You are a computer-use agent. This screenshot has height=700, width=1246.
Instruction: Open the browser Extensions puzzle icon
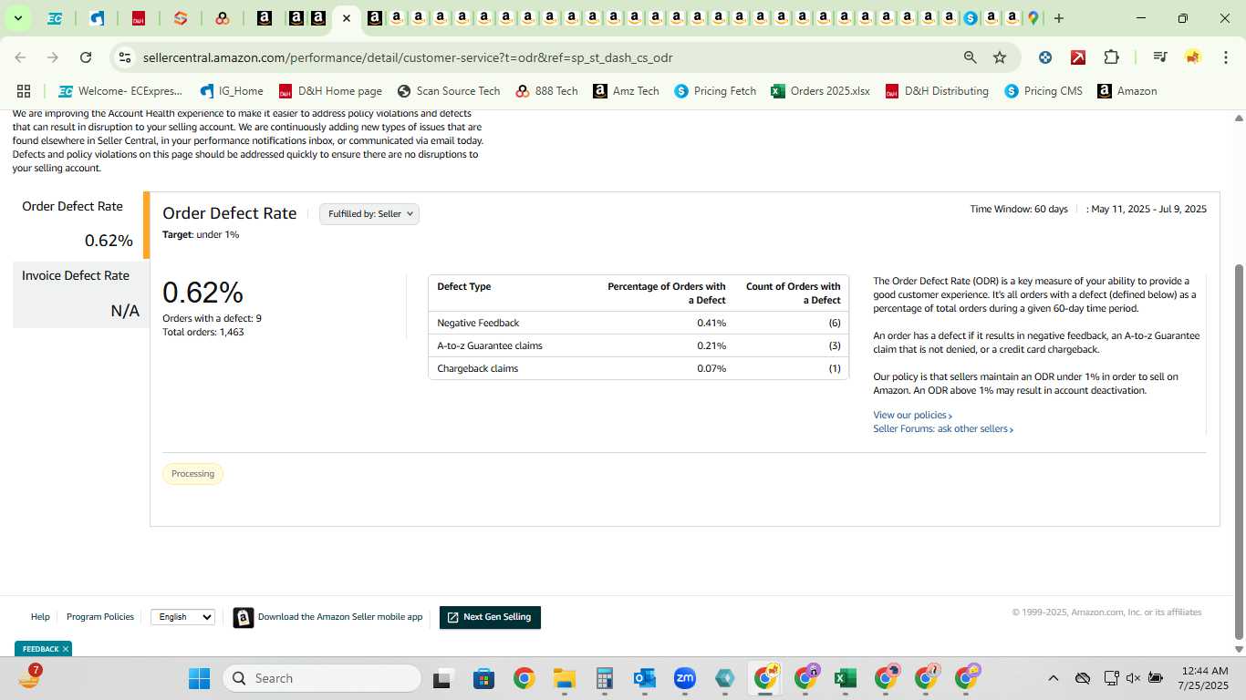1111,57
